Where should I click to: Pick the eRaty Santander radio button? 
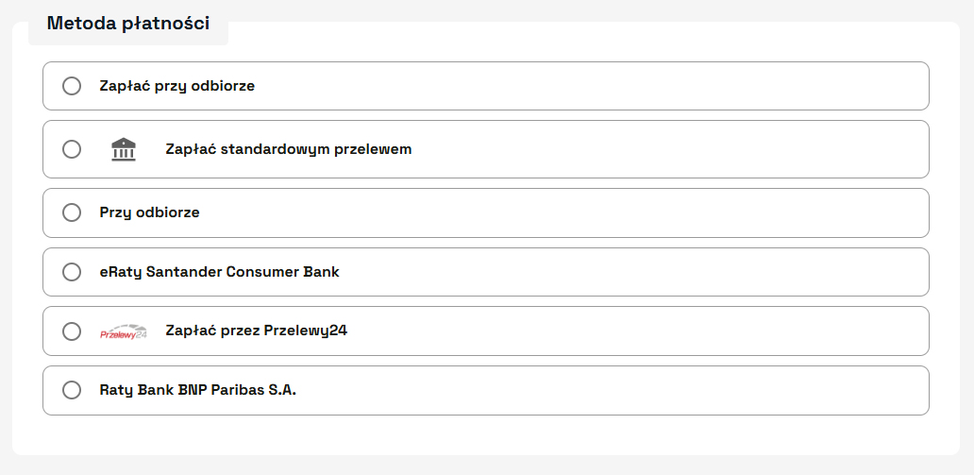(x=72, y=272)
